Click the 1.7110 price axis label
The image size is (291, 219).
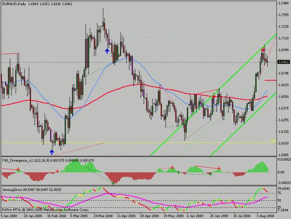(284, 38)
